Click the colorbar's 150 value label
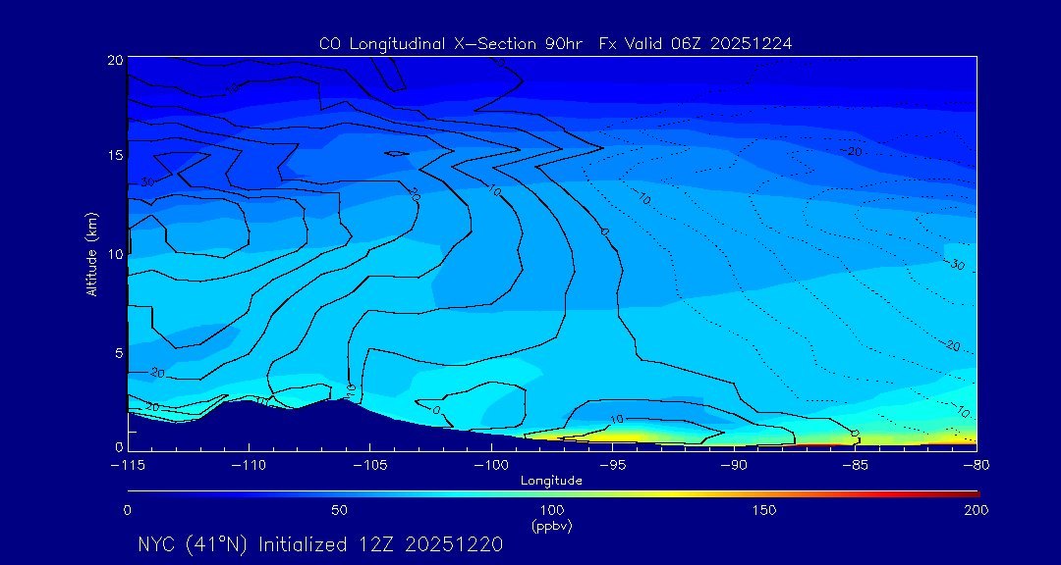1061x565 pixels. click(764, 510)
